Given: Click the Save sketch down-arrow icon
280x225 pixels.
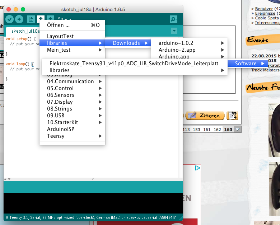Looking at the screenshot, I should [x=50, y=18].
